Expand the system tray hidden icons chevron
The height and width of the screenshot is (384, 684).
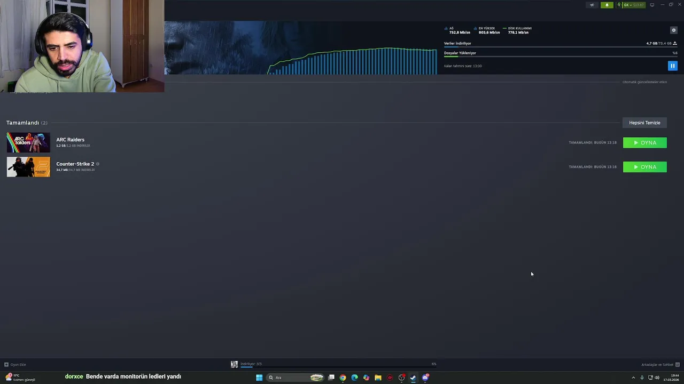tap(633, 378)
